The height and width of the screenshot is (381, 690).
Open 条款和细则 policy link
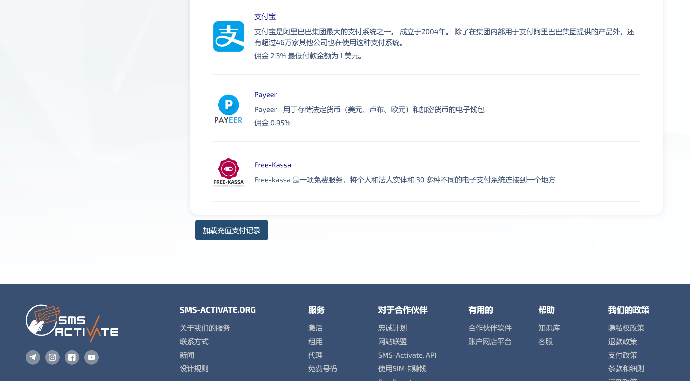coord(626,368)
